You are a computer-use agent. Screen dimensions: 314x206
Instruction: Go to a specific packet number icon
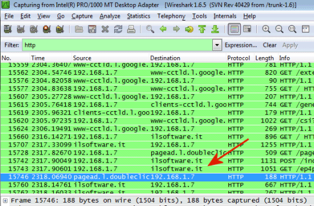point(189,29)
